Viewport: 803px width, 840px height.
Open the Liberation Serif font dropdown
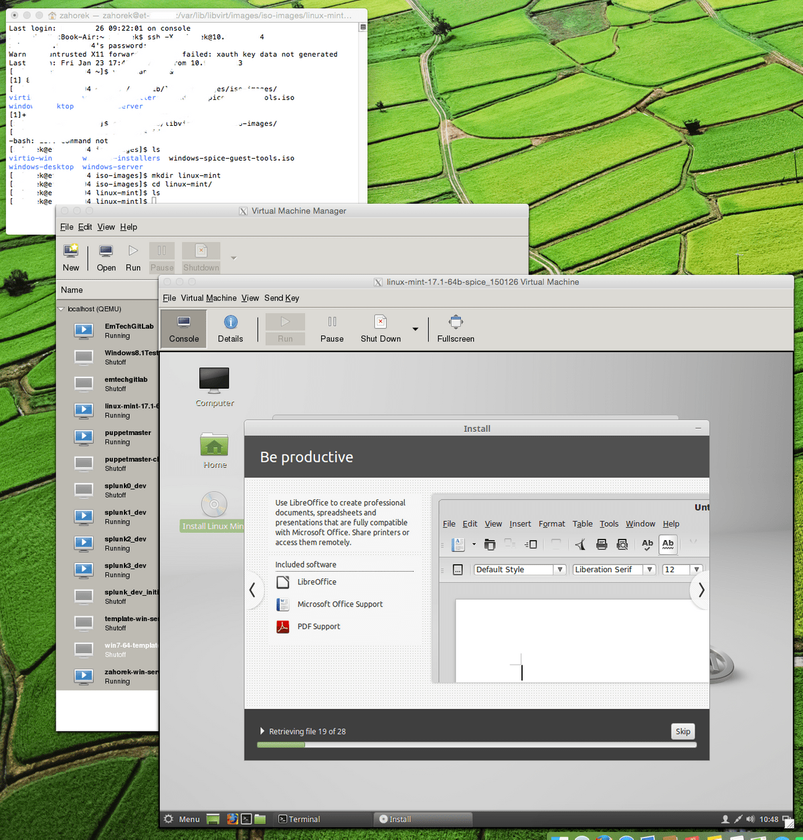point(648,570)
